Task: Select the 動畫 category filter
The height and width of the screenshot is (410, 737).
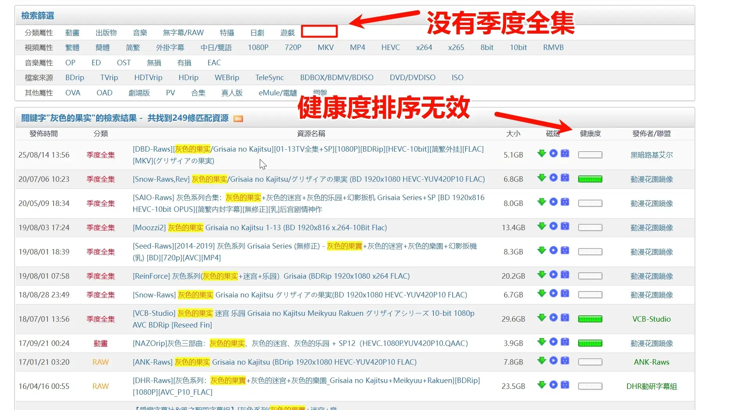Action: coord(72,32)
